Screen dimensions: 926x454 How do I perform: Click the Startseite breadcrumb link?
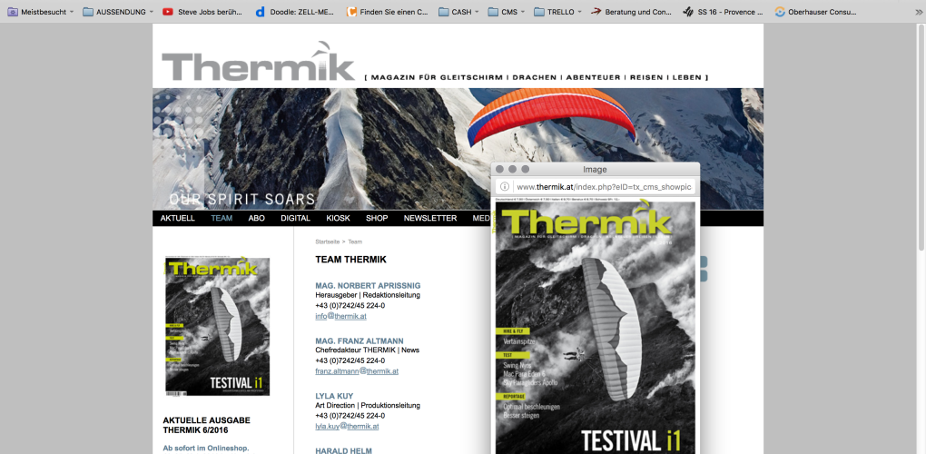[327, 242]
